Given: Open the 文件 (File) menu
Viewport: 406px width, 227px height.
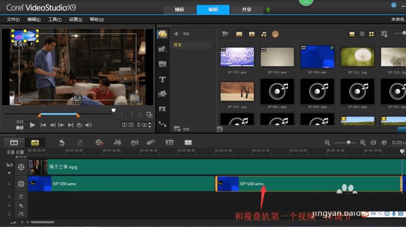Looking at the screenshot, I should pyautogui.click(x=13, y=19).
